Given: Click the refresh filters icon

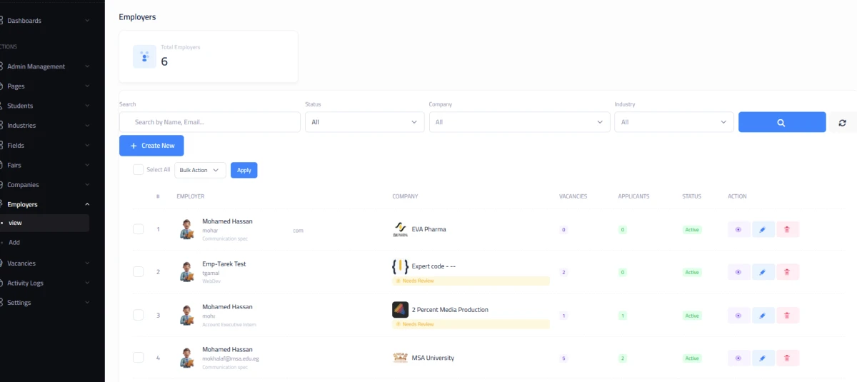Looking at the screenshot, I should [x=842, y=122].
